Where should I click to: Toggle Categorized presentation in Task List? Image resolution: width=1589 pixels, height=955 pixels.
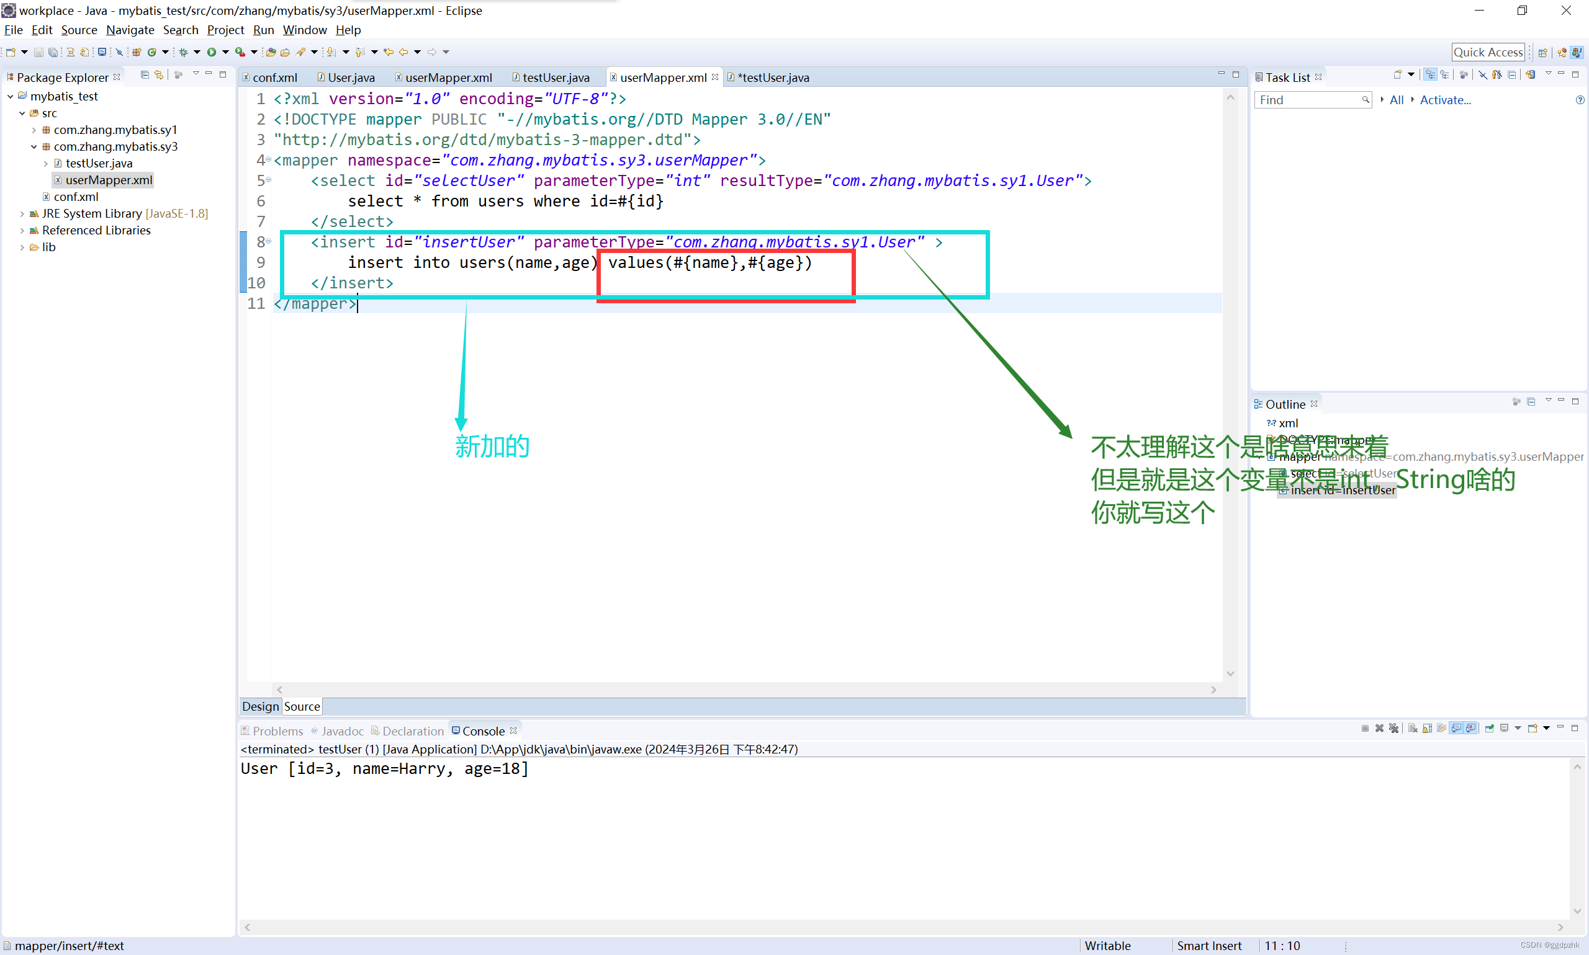tap(1431, 75)
